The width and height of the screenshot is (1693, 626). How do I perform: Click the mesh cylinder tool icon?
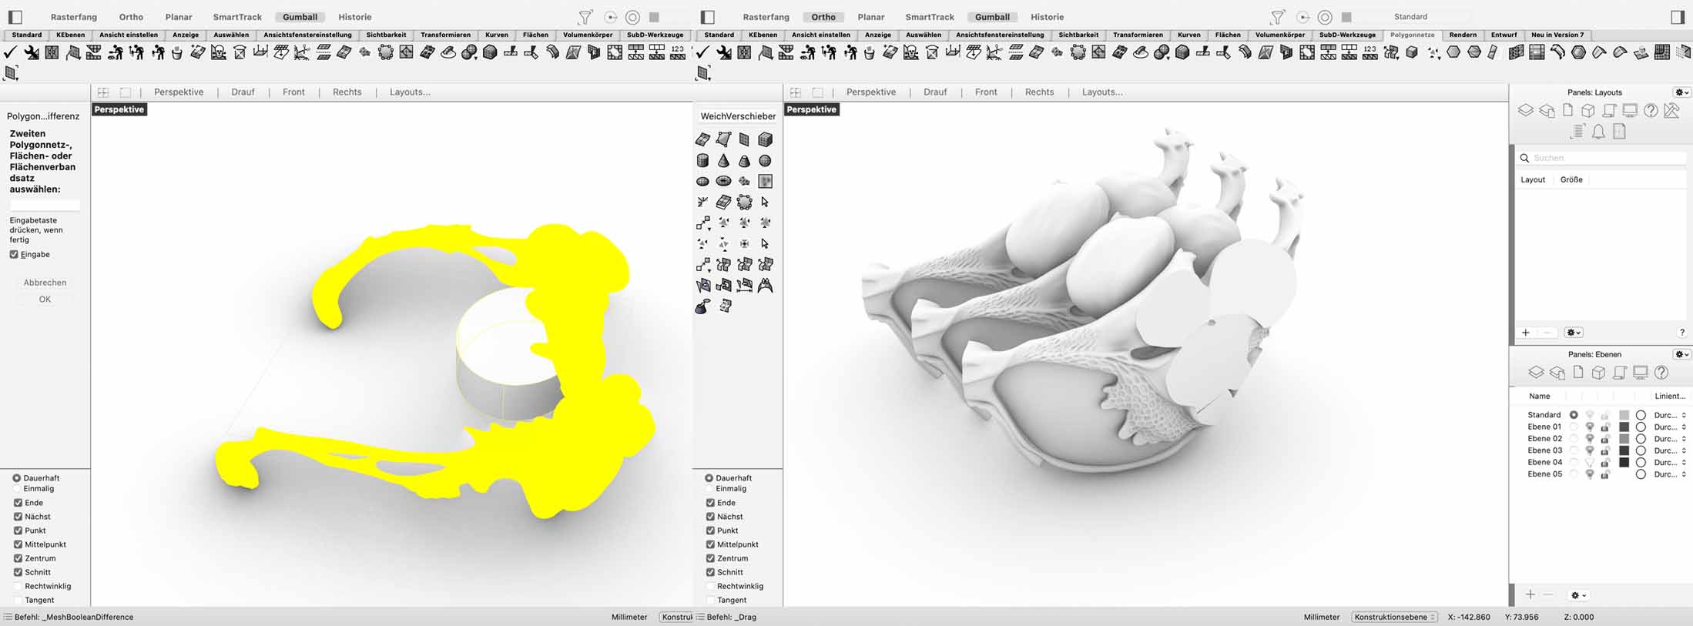click(x=702, y=161)
